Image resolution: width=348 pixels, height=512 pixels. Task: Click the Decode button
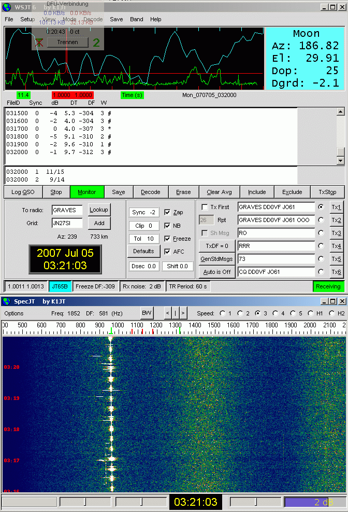coord(151,192)
